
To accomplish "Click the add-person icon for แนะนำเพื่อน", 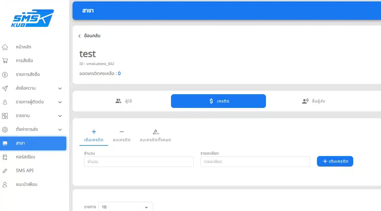I will pyautogui.click(x=5, y=184).
